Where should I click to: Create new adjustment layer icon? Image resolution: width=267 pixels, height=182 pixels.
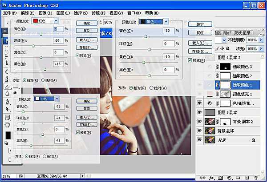(x=229, y=178)
